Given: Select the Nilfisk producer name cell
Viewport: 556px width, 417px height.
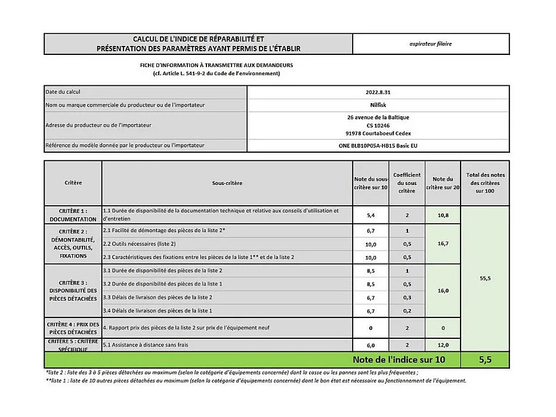Looking at the screenshot, I should point(378,105).
